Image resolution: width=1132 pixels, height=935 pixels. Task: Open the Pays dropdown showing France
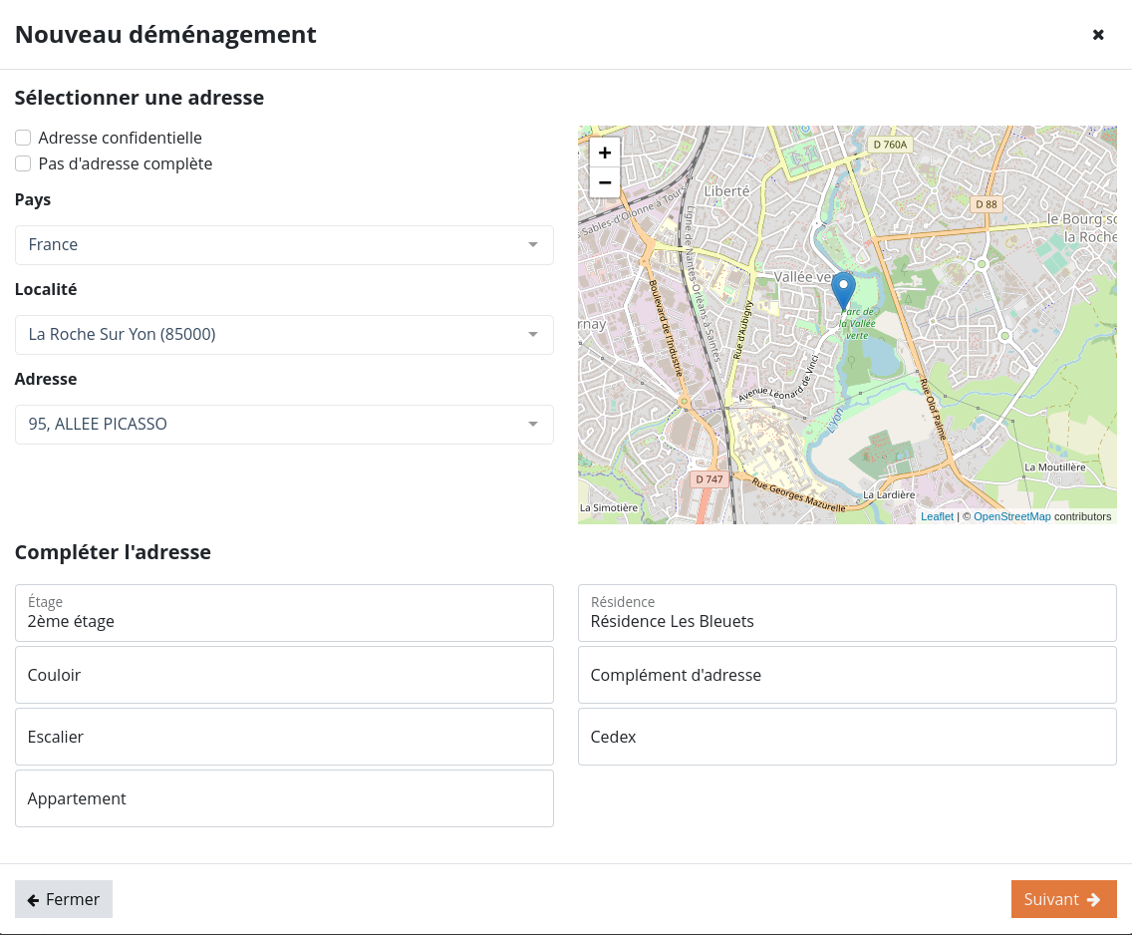[284, 245]
